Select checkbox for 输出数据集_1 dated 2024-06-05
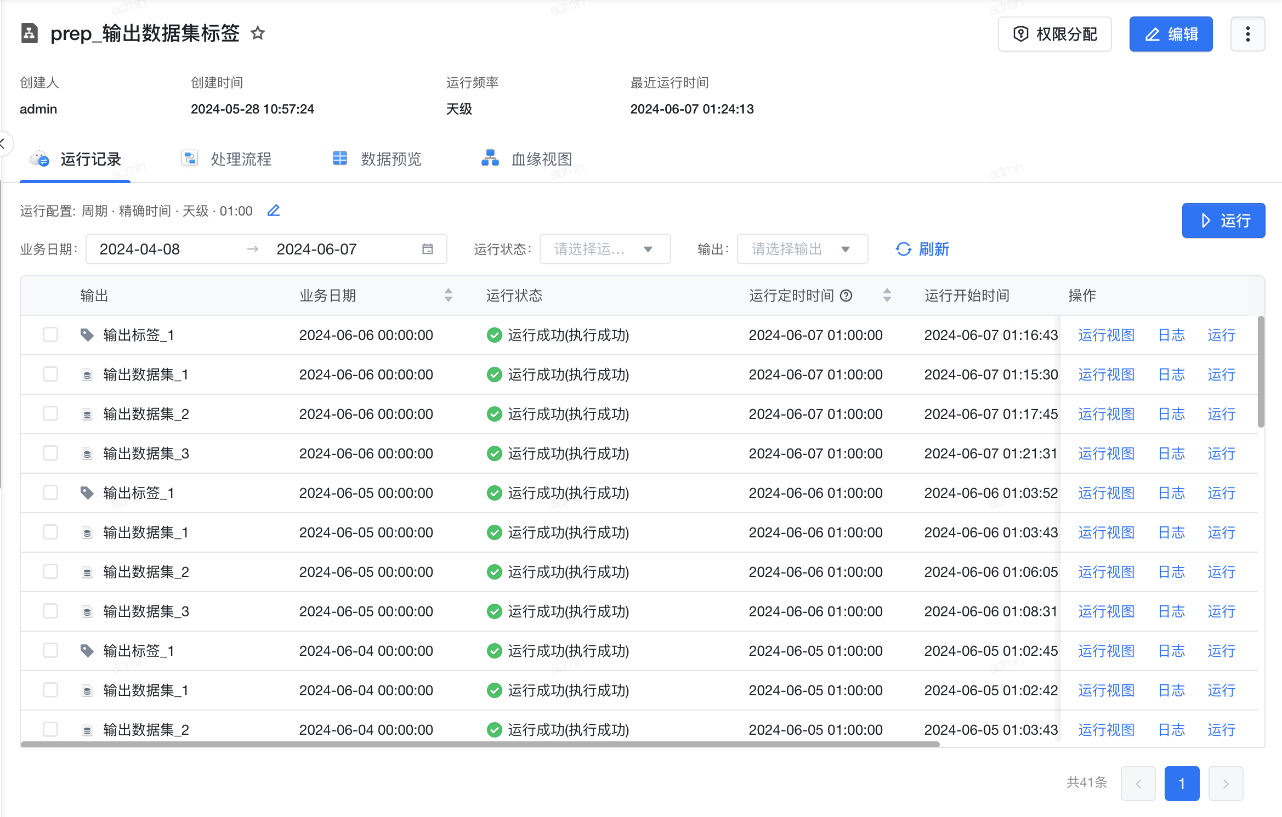1282x817 pixels. pyautogui.click(x=50, y=532)
